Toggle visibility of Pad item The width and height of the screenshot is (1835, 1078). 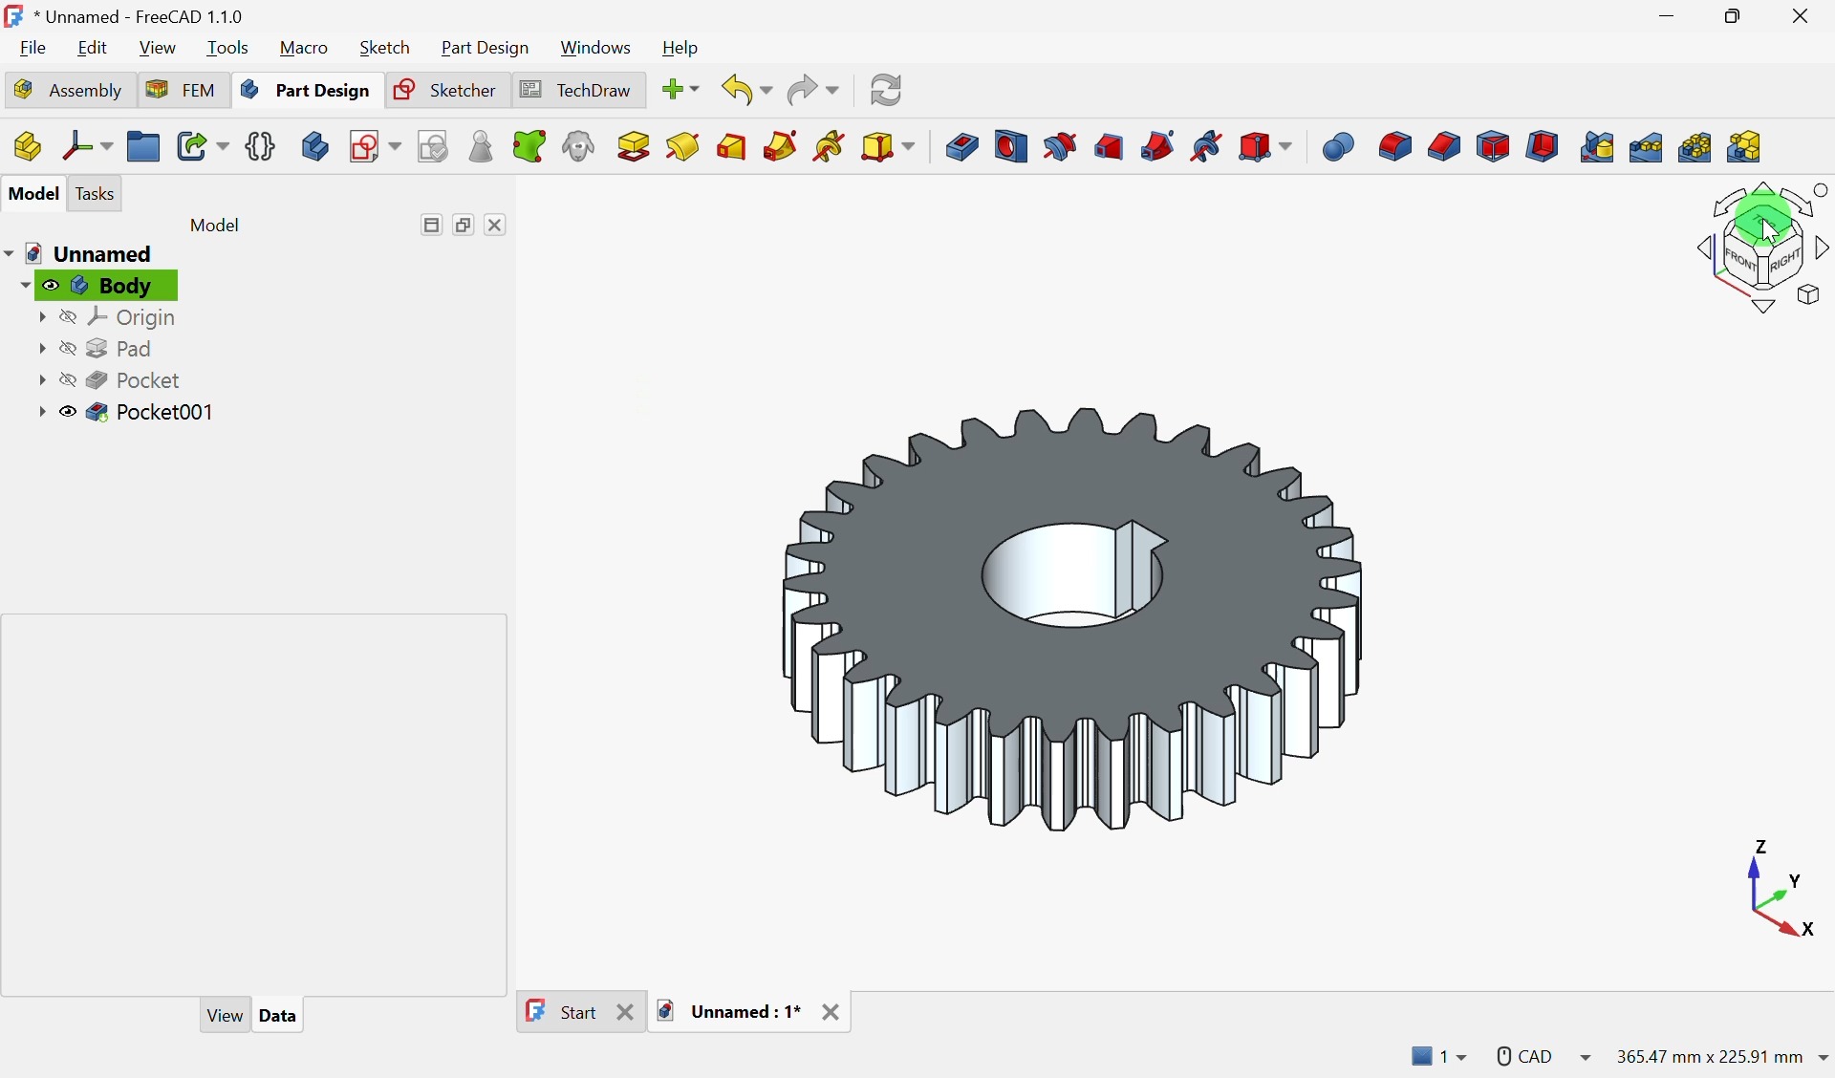[68, 349]
